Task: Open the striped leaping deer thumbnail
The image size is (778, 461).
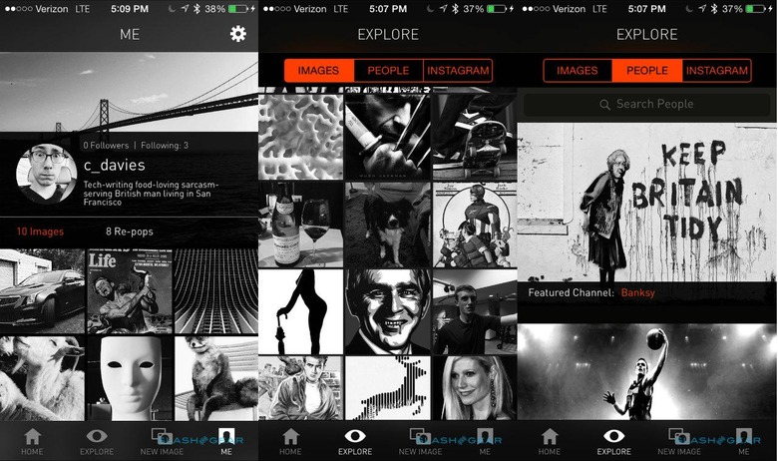Action: point(388,388)
